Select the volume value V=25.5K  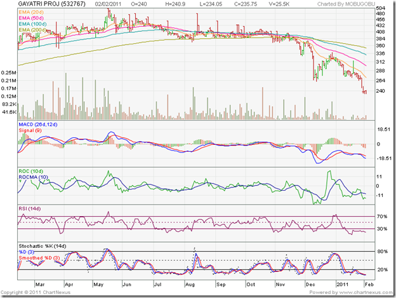(x=279, y=4)
